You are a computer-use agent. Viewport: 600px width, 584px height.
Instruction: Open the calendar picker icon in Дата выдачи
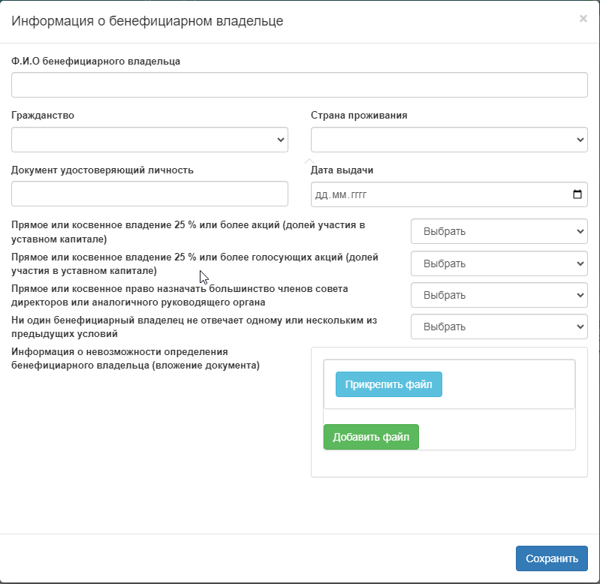click(577, 195)
